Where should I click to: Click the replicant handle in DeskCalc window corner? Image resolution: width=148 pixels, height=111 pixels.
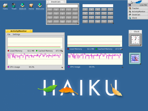78,23
